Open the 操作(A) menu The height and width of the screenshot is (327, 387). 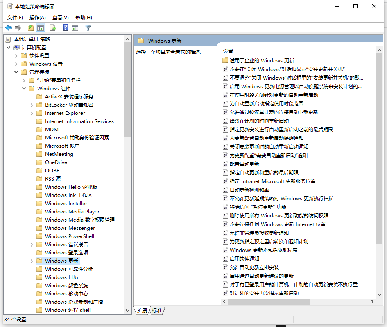(x=38, y=17)
